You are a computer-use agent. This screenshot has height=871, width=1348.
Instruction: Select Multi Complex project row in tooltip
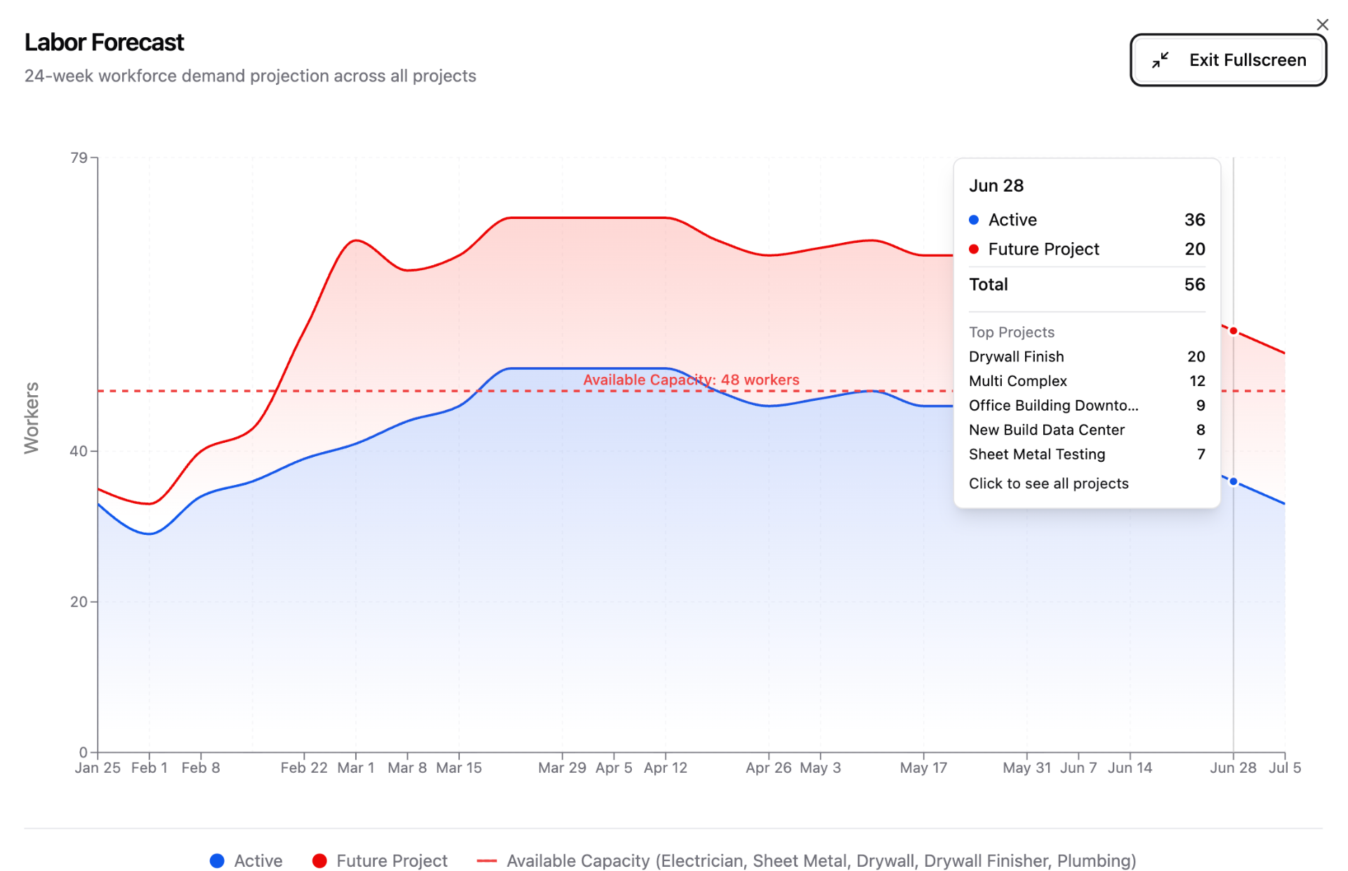(1087, 381)
